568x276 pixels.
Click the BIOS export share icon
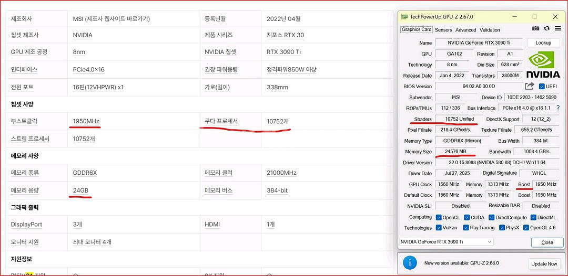[x=529, y=86]
